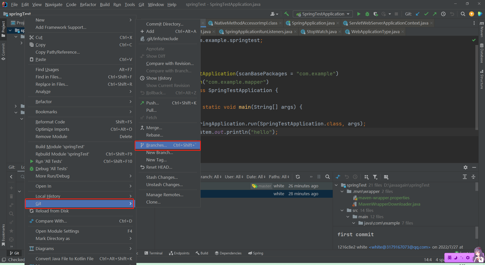Viewport: 485px width, 265px height.
Task: Select maven-wrapper.properties in changed files
Action: click(384, 198)
